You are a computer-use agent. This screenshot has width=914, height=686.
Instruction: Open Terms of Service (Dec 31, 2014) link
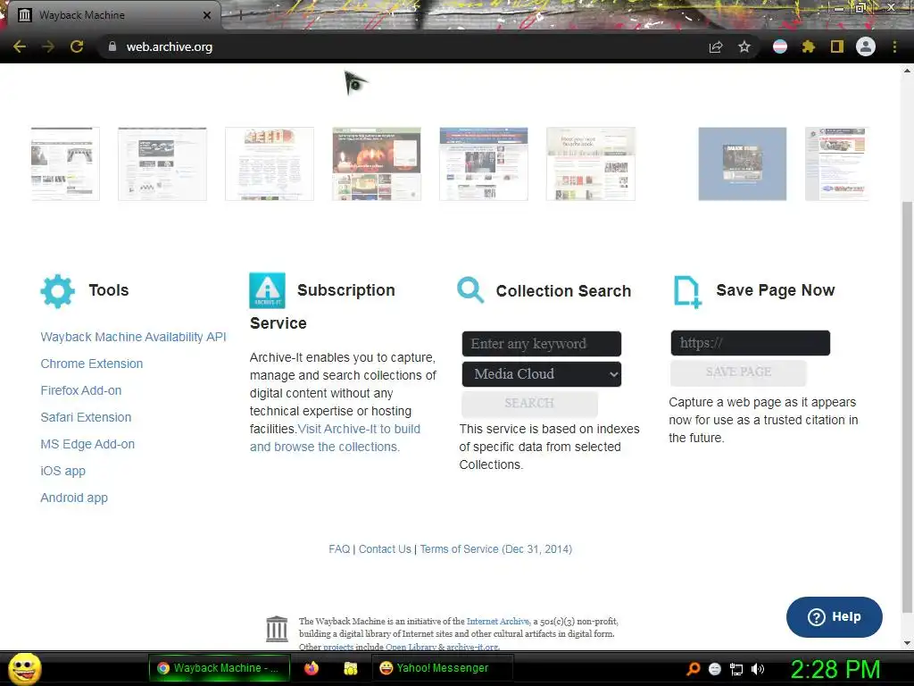tap(496, 549)
